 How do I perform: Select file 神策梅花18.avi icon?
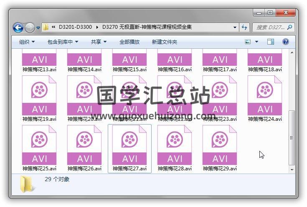click(x=265, y=57)
